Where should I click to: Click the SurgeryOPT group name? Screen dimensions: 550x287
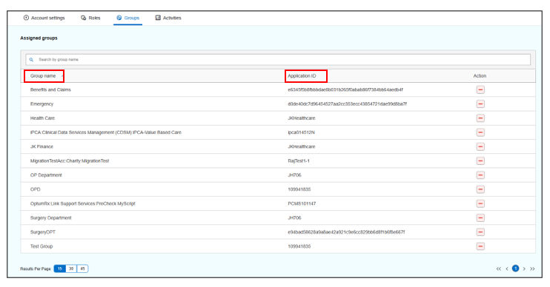pos(43,232)
